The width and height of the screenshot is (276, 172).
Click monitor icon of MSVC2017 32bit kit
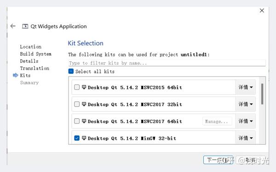[84, 104]
